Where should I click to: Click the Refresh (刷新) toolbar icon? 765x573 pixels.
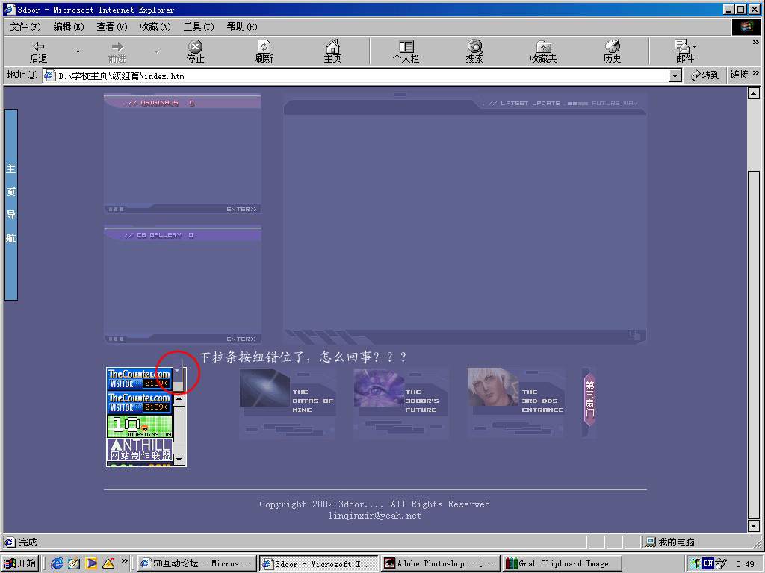pos(264,51)
